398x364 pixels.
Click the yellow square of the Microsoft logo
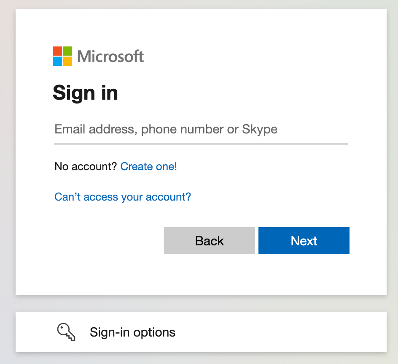[x=67, y=61]
